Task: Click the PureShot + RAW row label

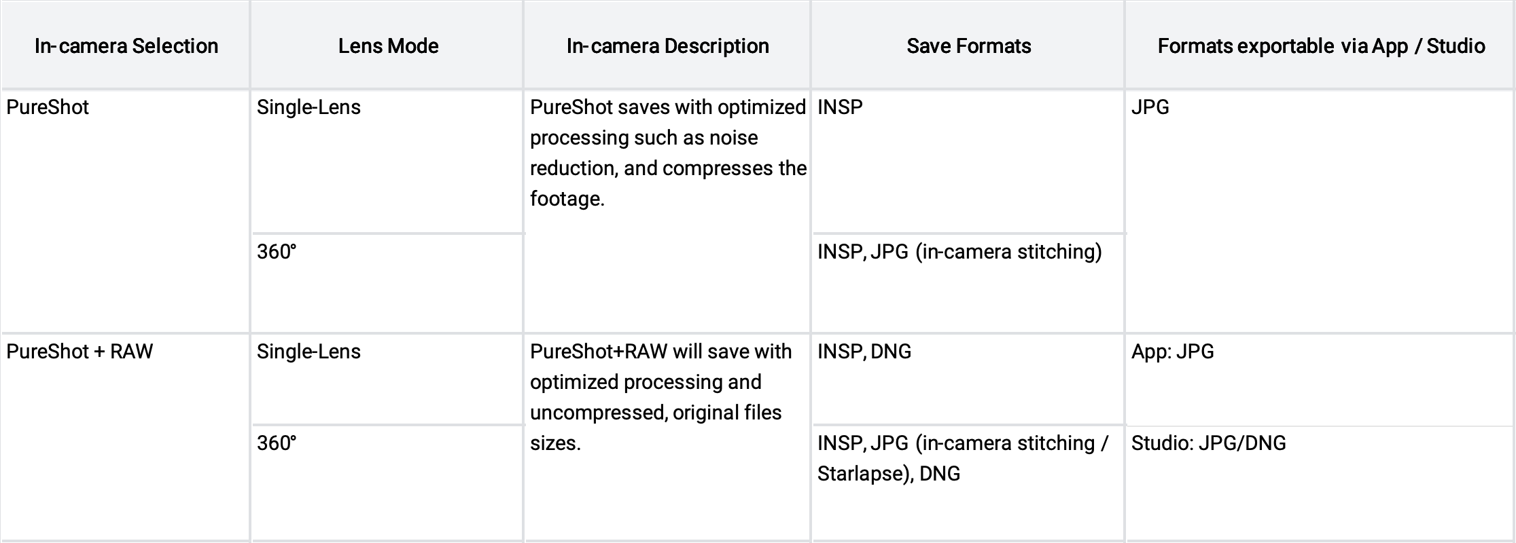Action: [x=80, y=352]
